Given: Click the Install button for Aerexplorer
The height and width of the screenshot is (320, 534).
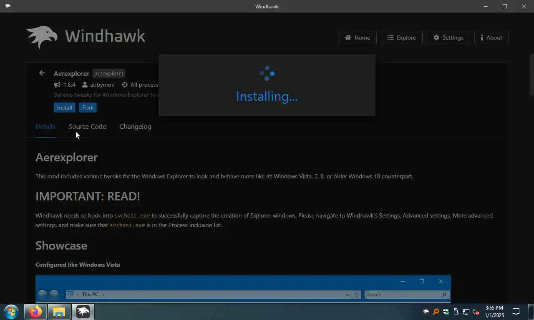Looking at the screenshot, I should (65, 107).
